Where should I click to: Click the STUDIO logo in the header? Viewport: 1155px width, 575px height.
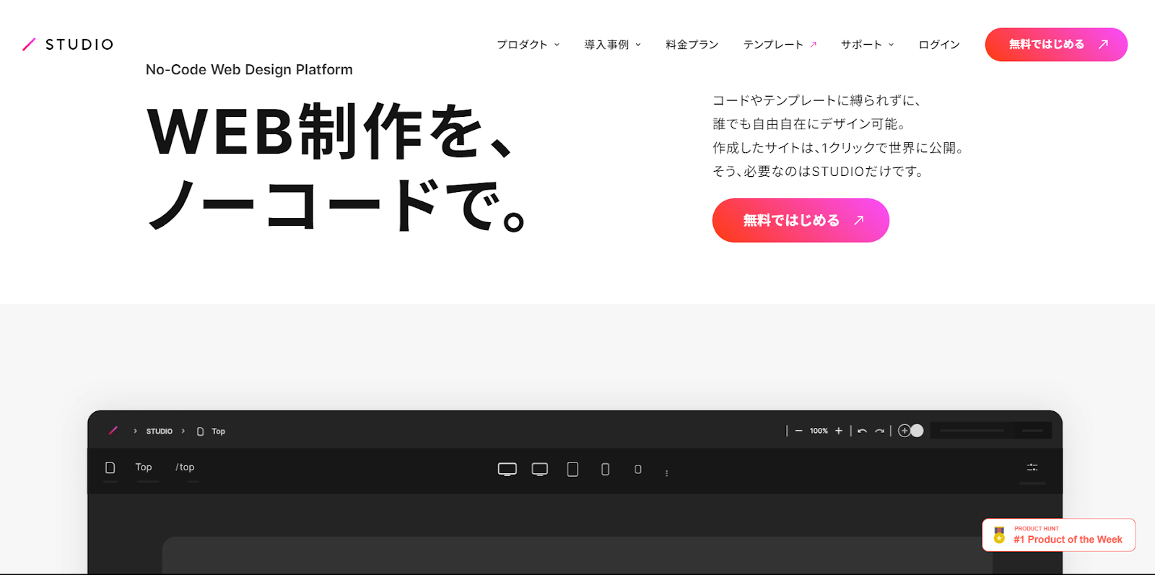(x=68, y=45)
